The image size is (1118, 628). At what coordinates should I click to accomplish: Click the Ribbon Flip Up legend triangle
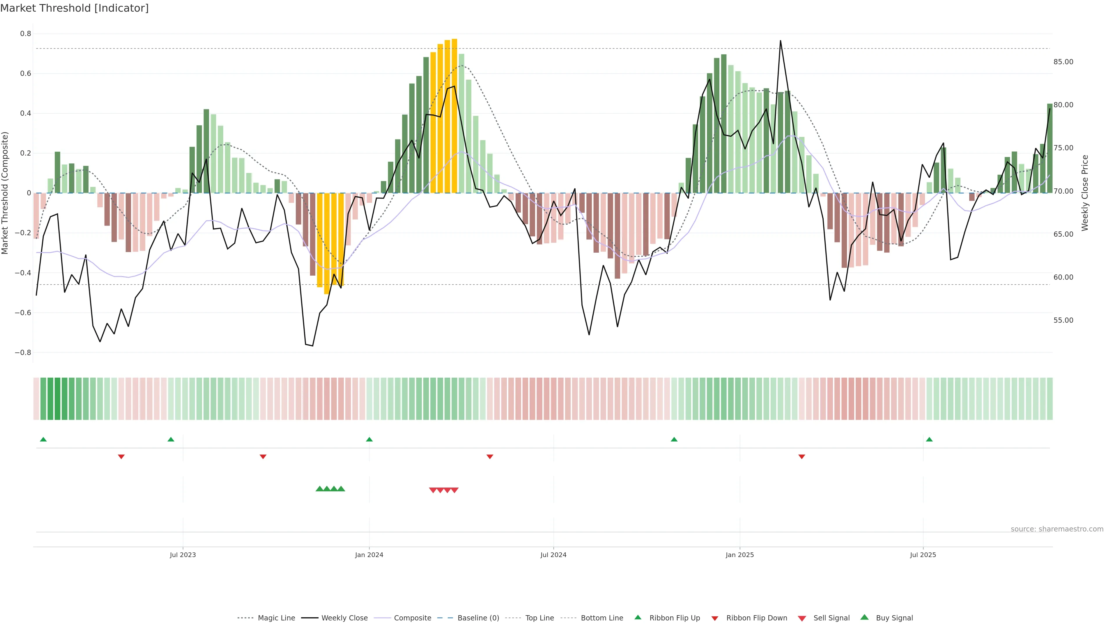(x=638, y=618)
